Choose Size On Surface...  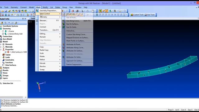77,24
